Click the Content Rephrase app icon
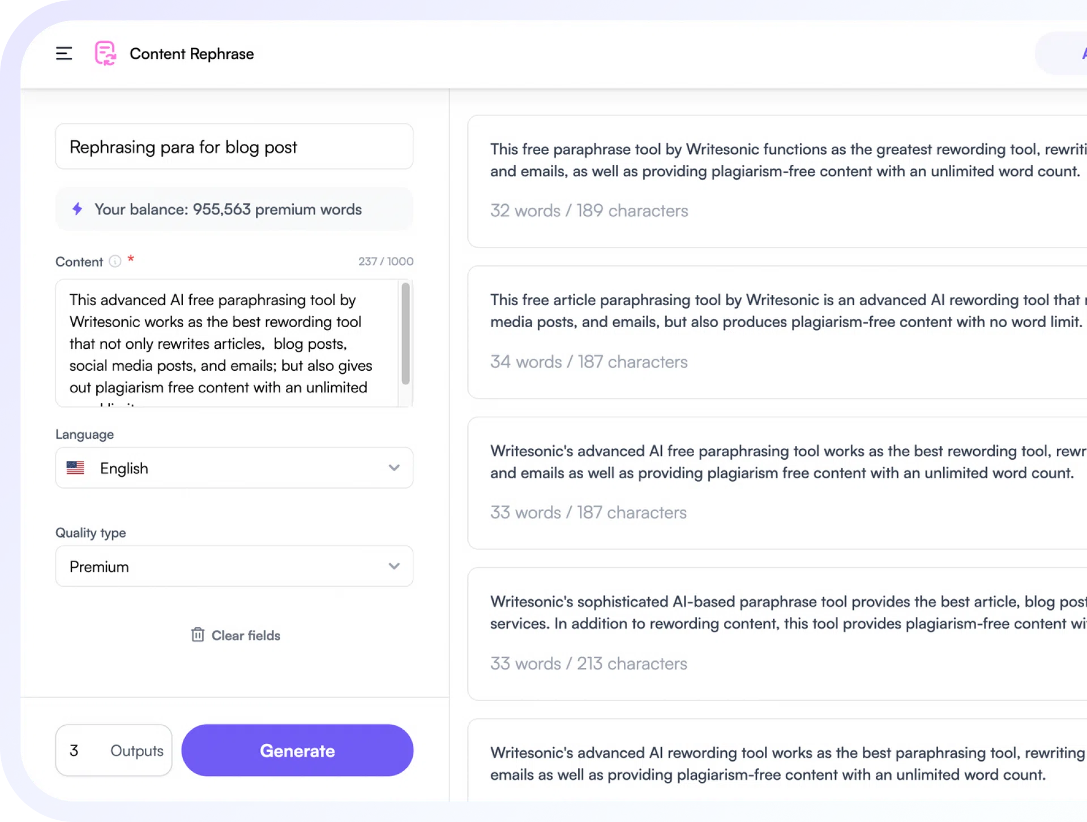The height and width of the screenshot is (822, 1087). pyautogui.click(x=105, y=53)
